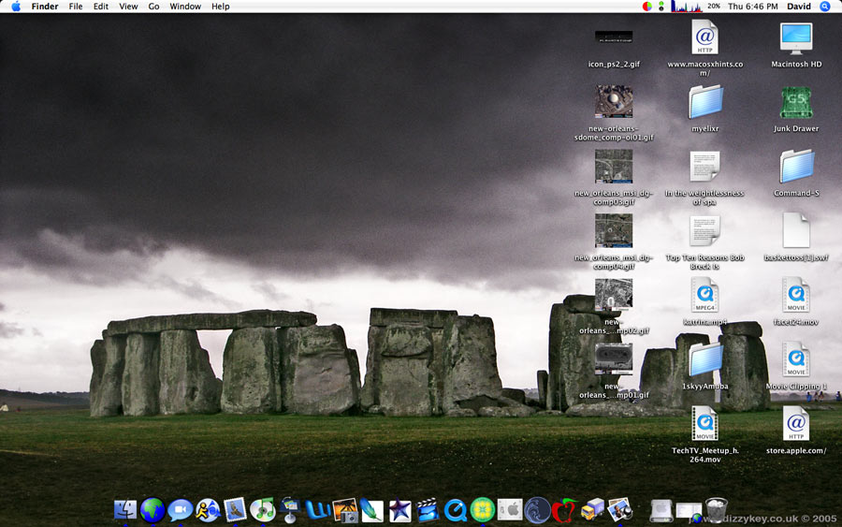Open Finder from the Dock
842x527 pixels.
(125, 509)
